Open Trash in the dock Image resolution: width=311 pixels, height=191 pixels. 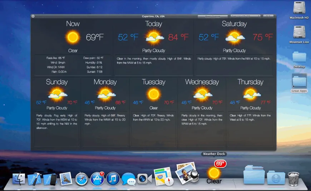(x=293, y=178)
